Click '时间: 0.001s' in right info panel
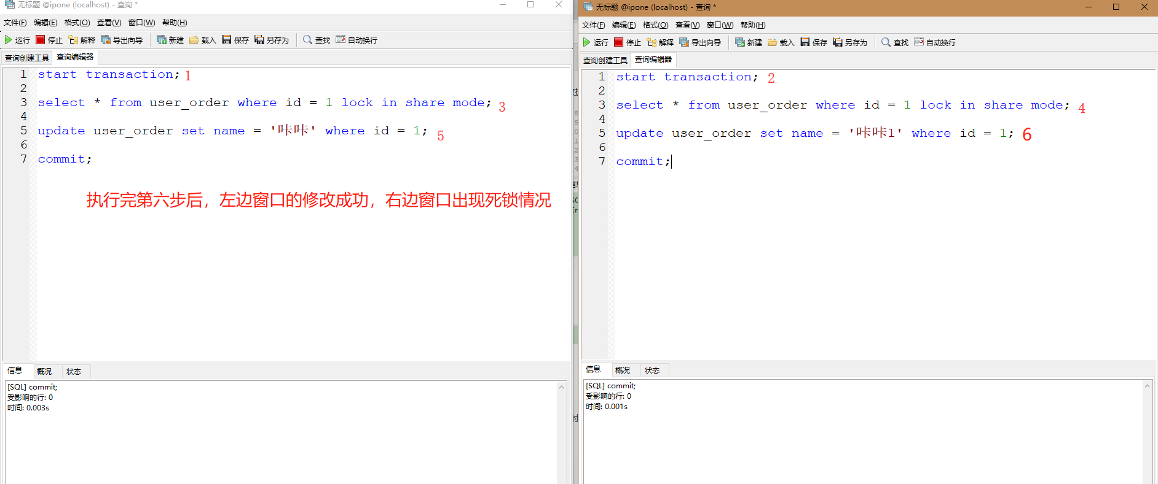 click(x=607, y=407)
